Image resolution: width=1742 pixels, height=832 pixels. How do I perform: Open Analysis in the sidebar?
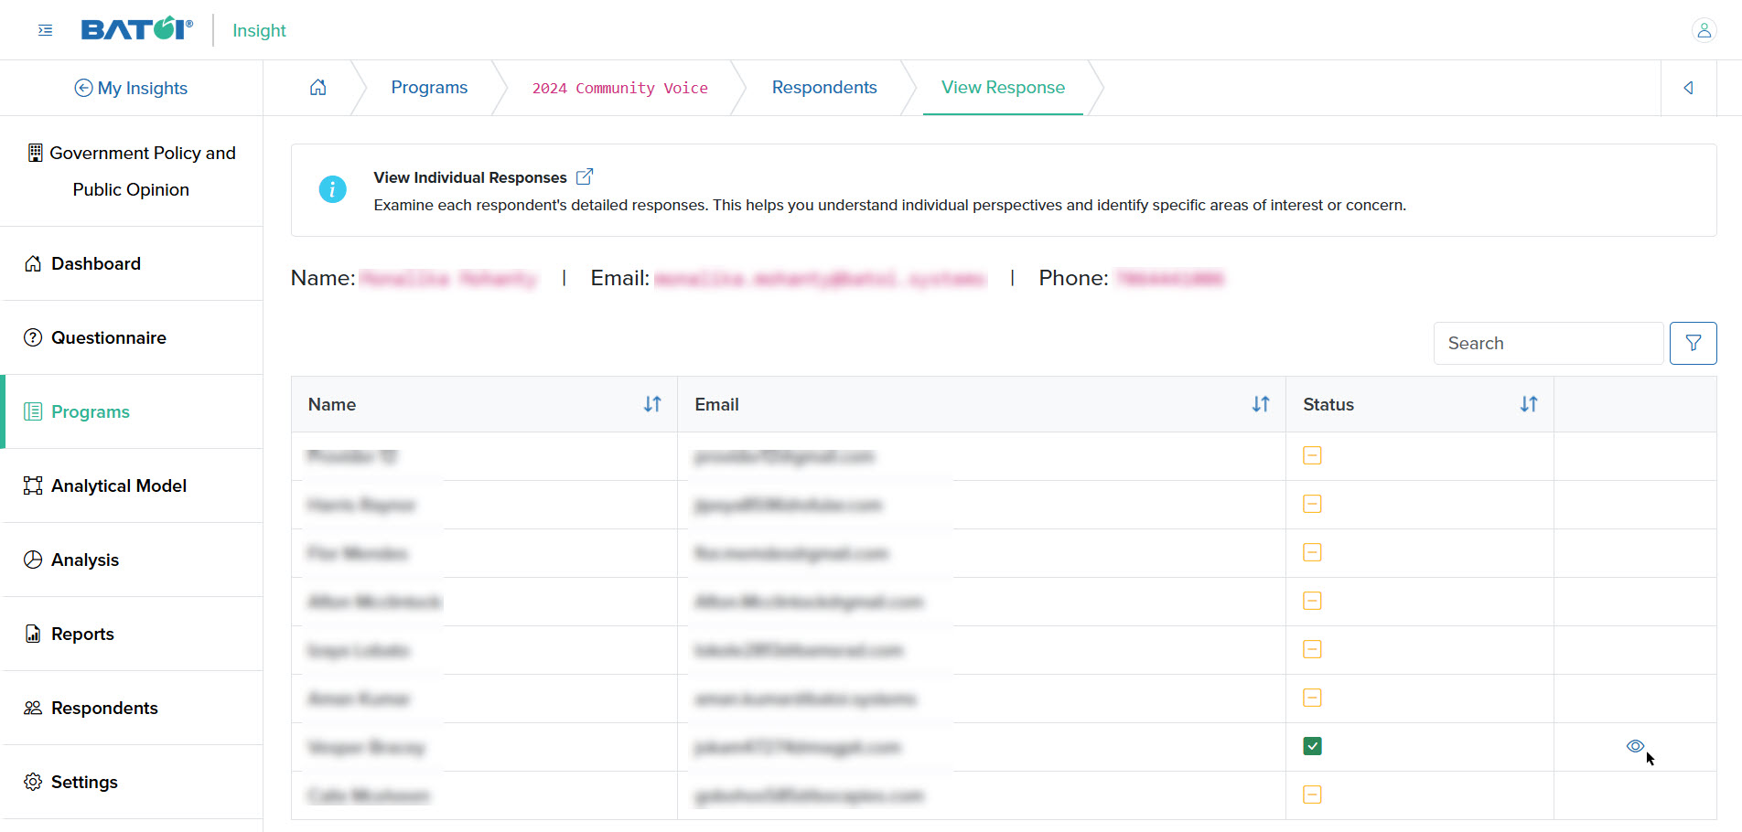tap(133, 560)
